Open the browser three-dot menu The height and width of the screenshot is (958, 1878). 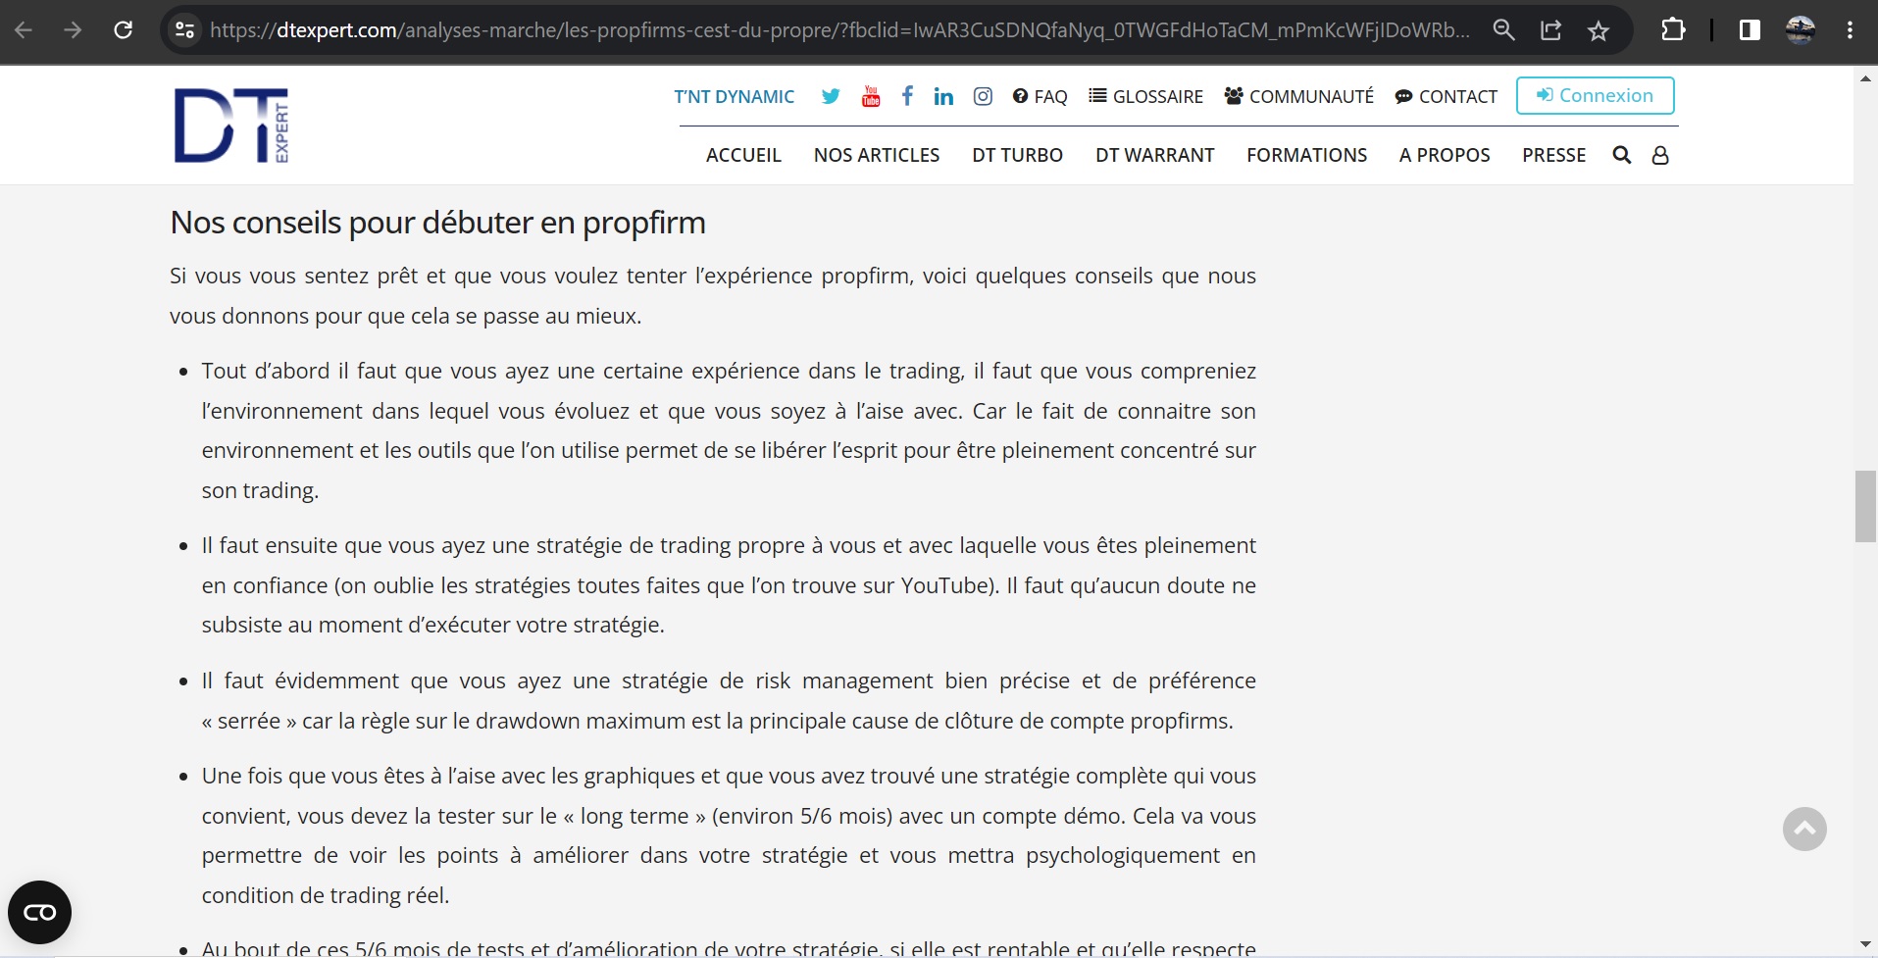coord(1850,30)
